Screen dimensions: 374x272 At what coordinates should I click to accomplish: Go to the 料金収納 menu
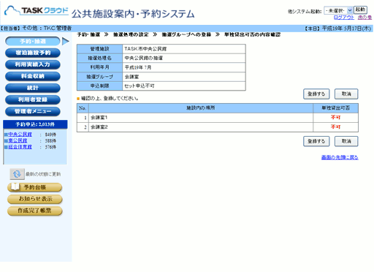[33, 76]
